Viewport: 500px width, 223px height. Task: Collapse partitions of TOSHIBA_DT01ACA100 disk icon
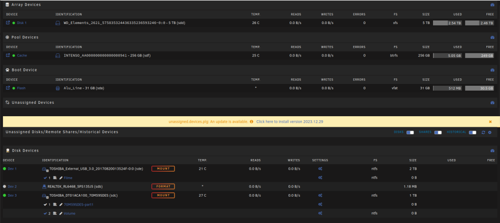click(45, 196)
